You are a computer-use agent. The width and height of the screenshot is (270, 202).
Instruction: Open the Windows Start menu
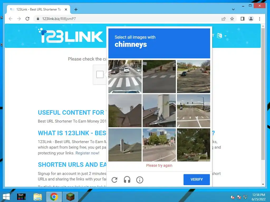tap(6, 197)
